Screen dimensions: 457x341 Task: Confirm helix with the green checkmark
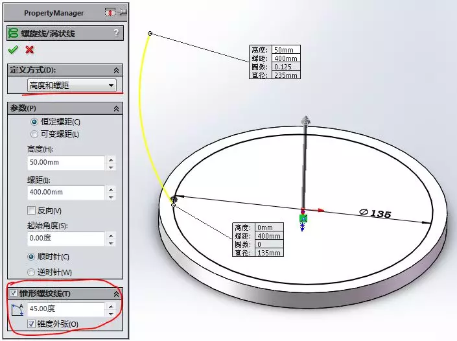tap(13, 50)
